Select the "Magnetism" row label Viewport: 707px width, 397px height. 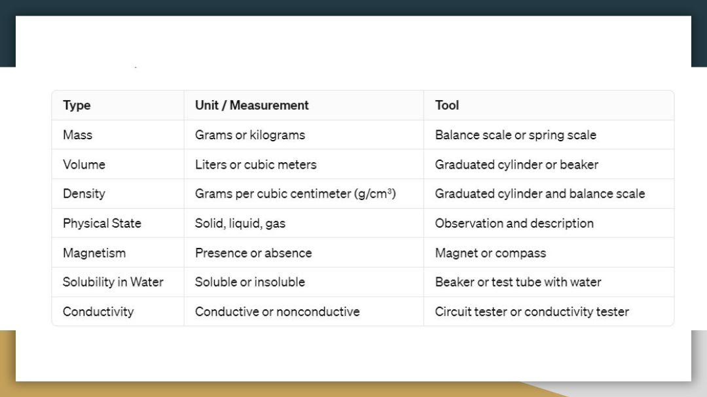94,252
